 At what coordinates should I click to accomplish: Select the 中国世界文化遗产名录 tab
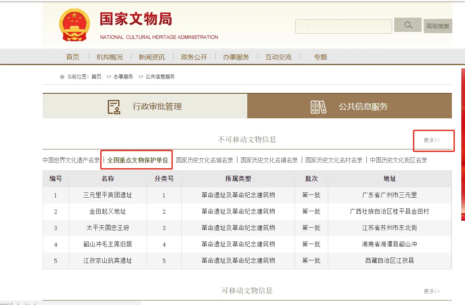click(71, 160)
